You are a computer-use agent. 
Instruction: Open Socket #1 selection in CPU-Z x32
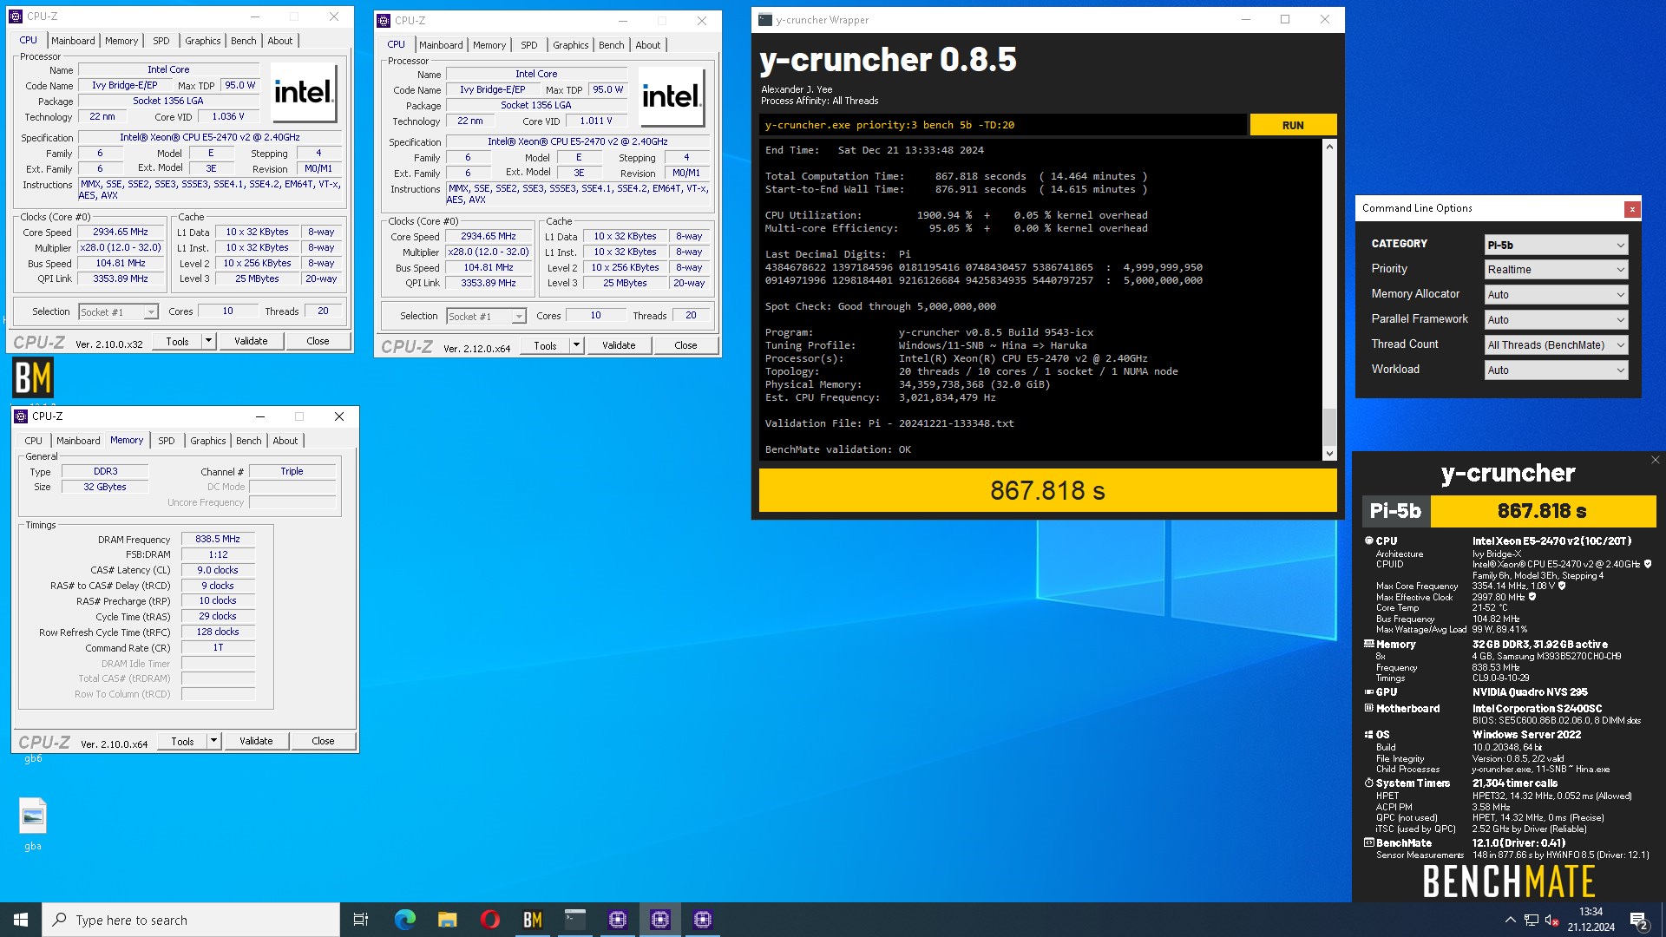[x=118, y=312]
